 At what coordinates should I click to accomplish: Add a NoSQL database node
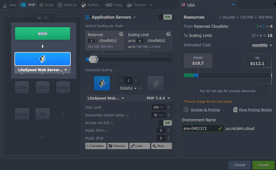point(63,87)
